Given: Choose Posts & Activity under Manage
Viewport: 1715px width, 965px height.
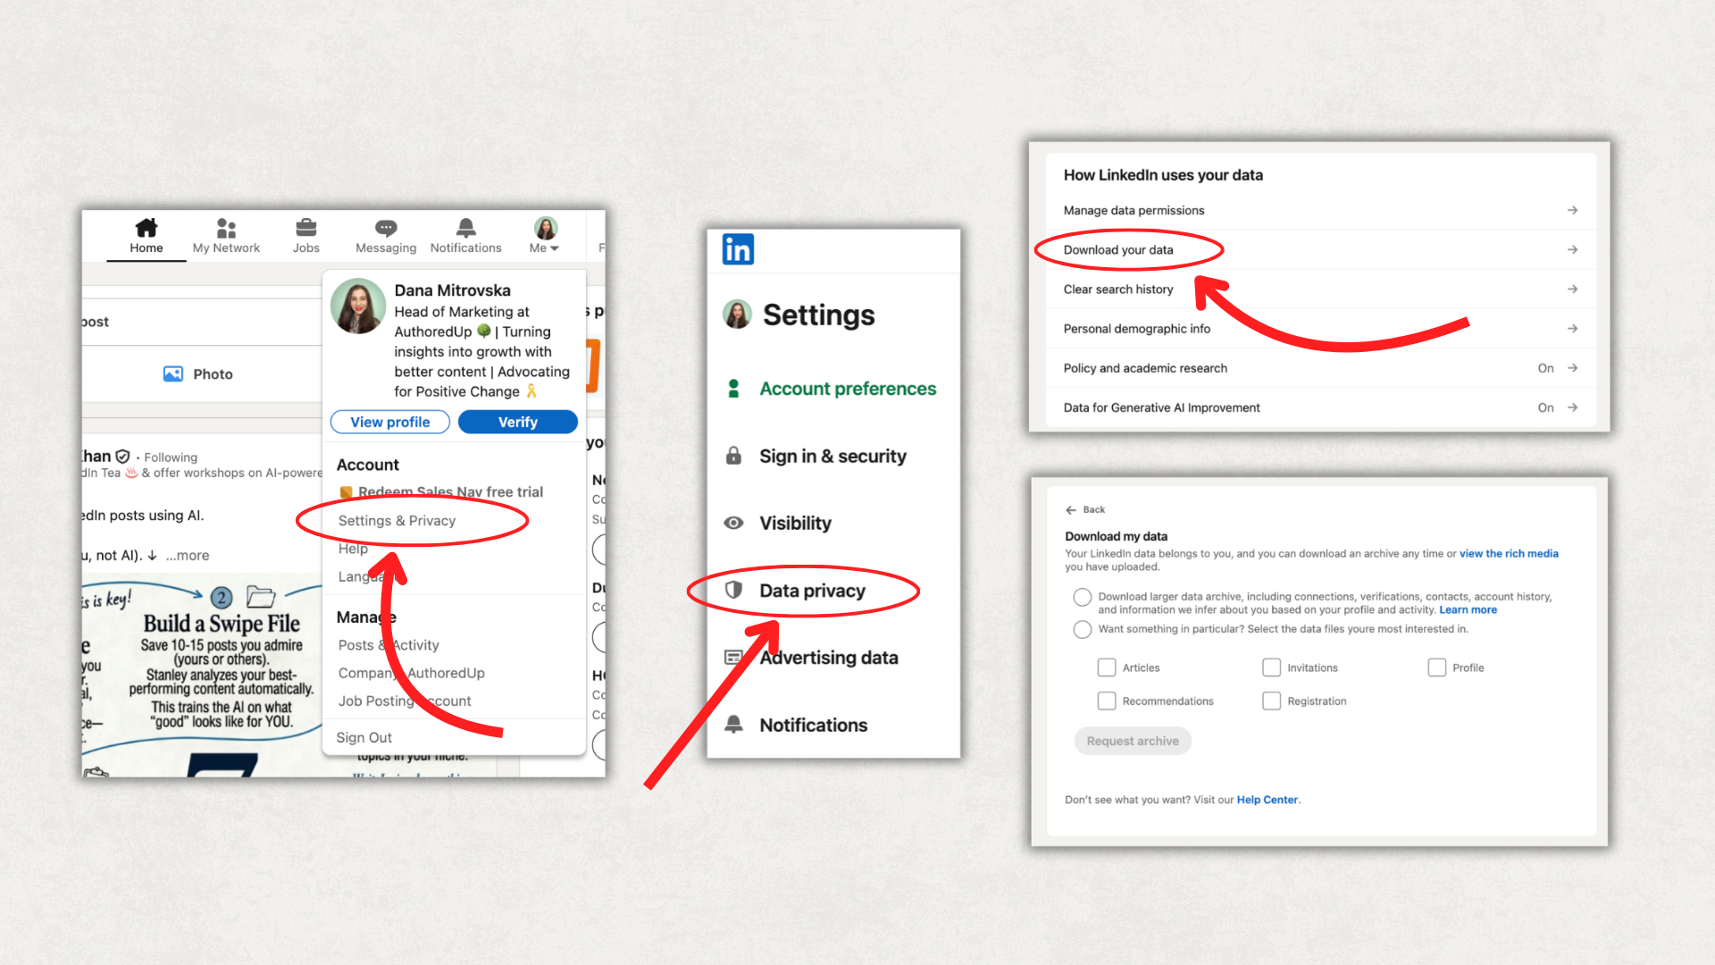Looking at the screenshot, I should click(389, 645).
